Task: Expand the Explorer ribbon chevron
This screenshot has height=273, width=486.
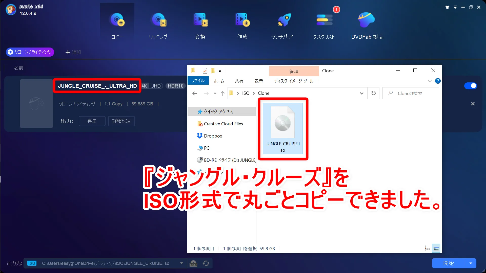Action: (x=430, y=81)
